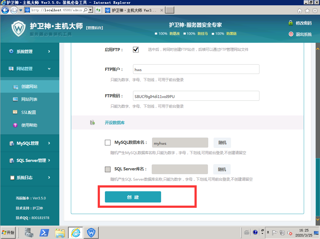Open SSL配置 in the sidebar

pyautogui.click(x=28, y=112)
